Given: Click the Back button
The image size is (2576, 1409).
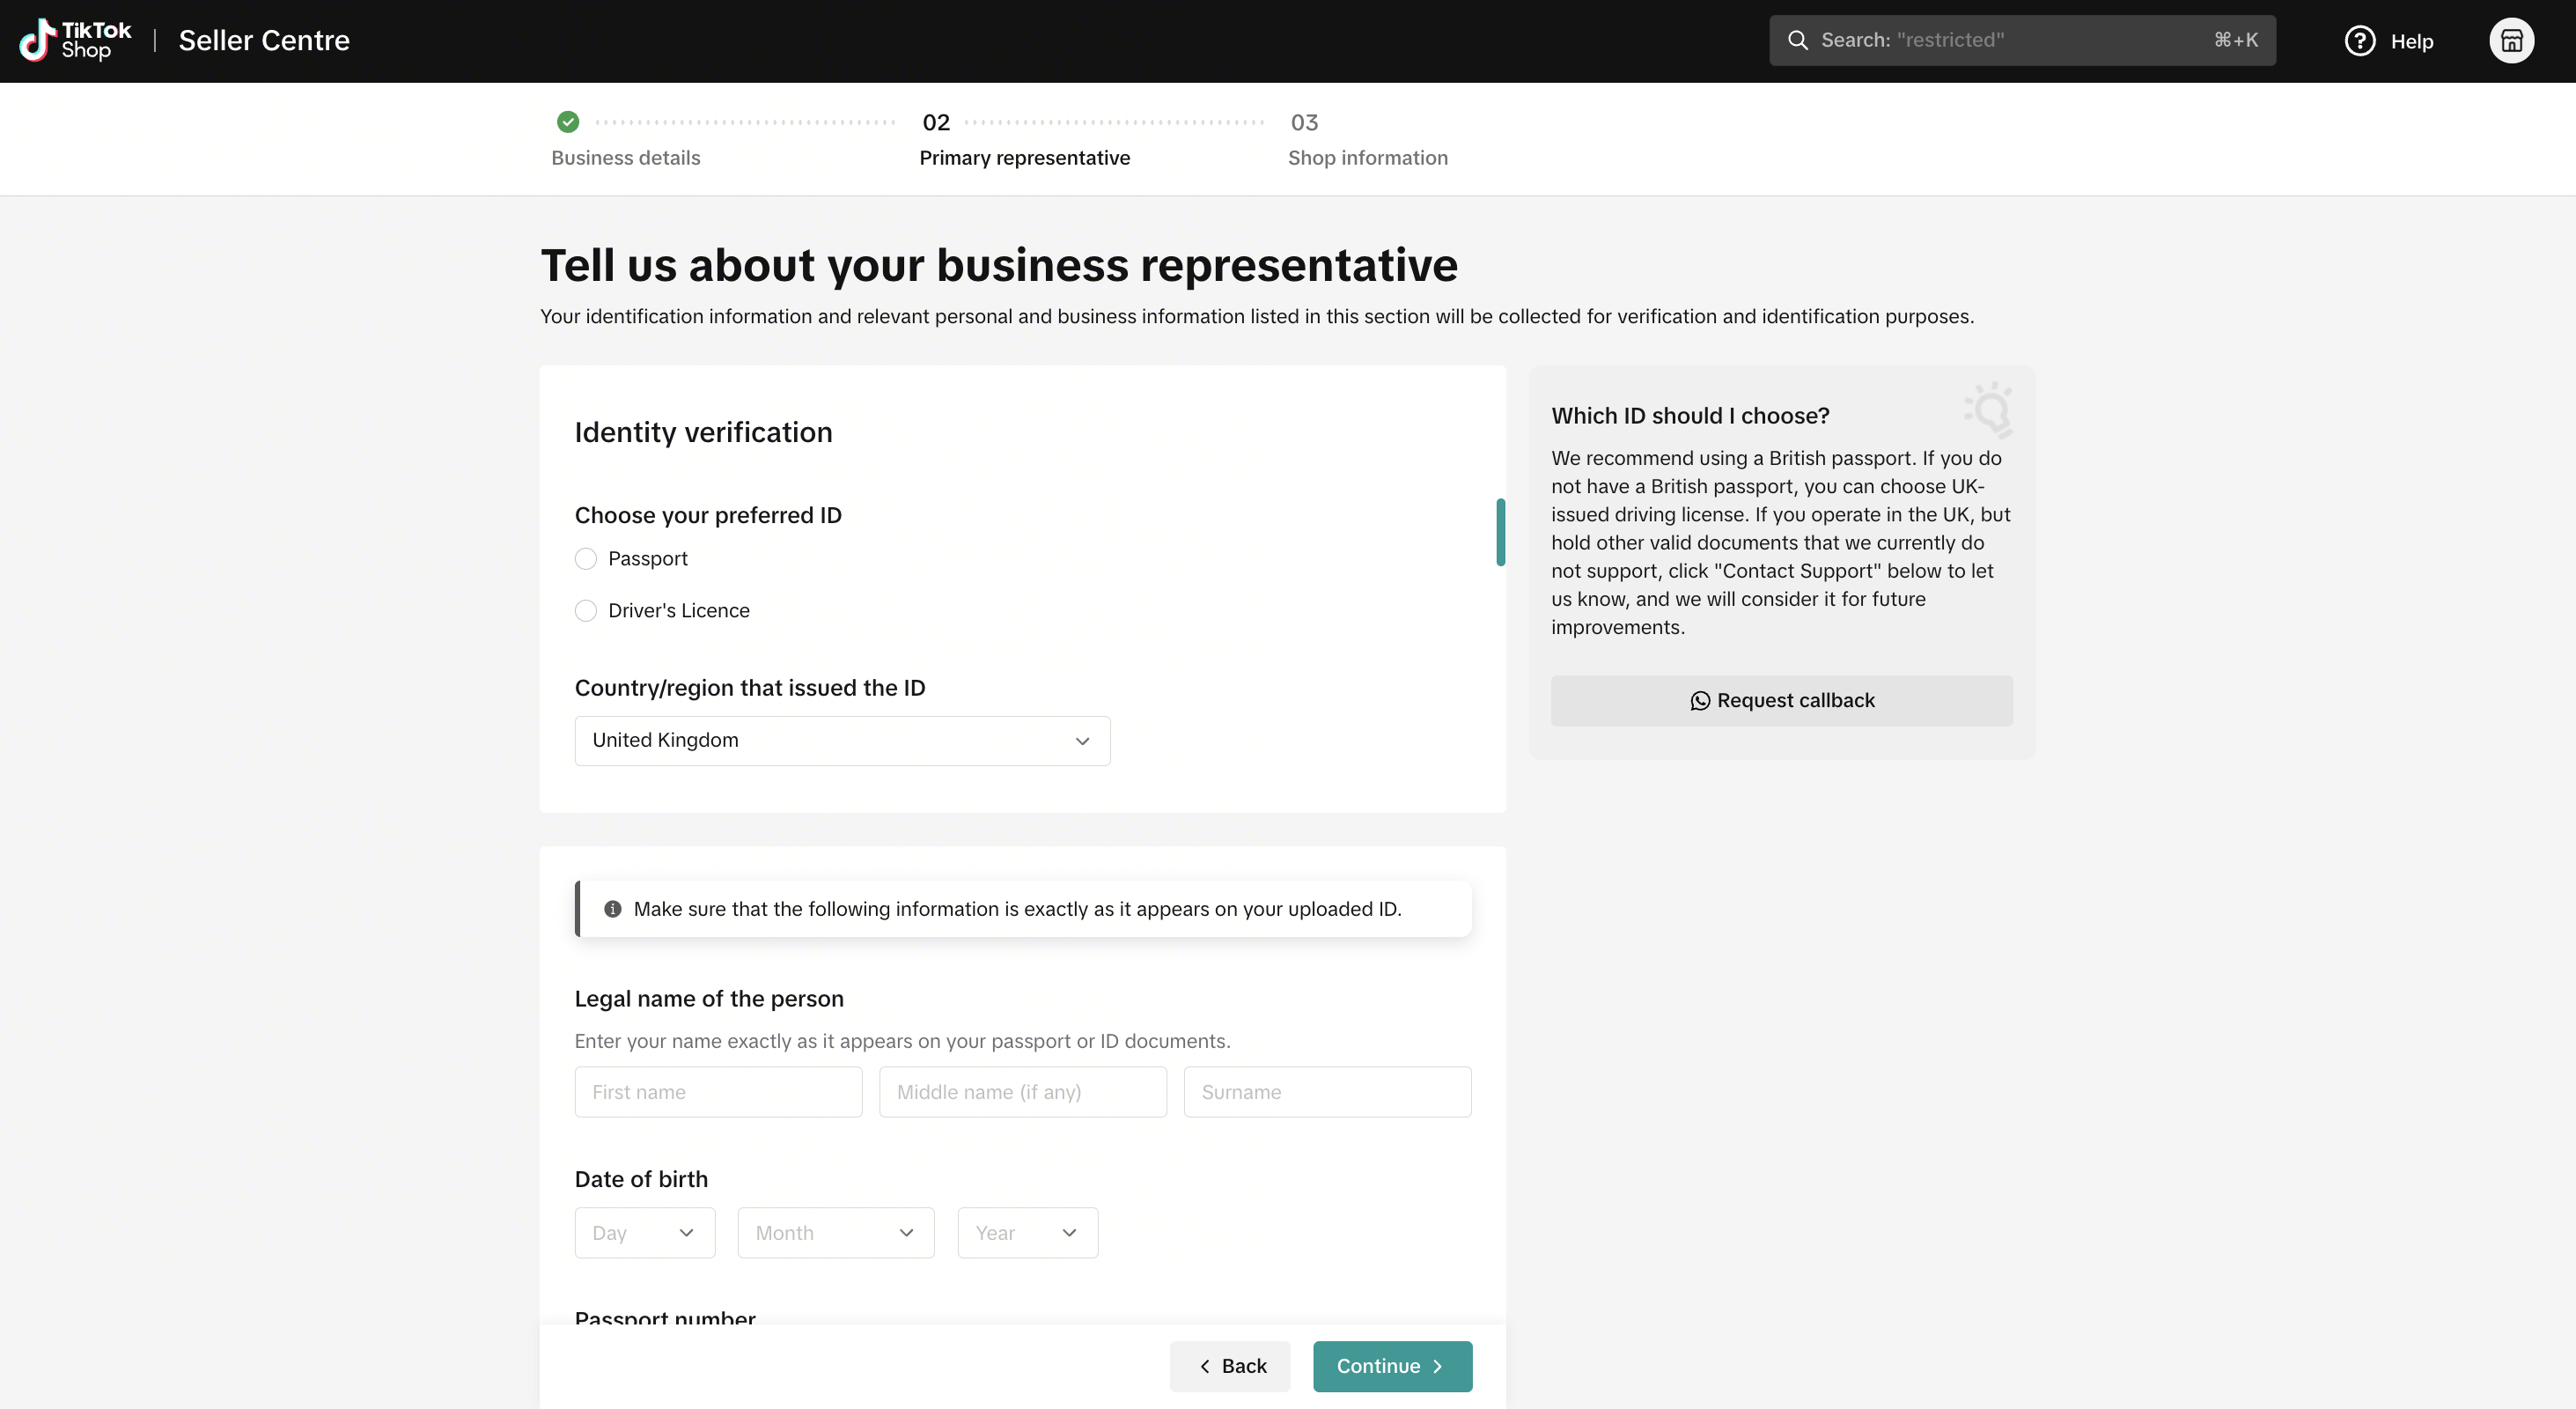Looking at the screenshot, I should (x=1230, y=1366).
